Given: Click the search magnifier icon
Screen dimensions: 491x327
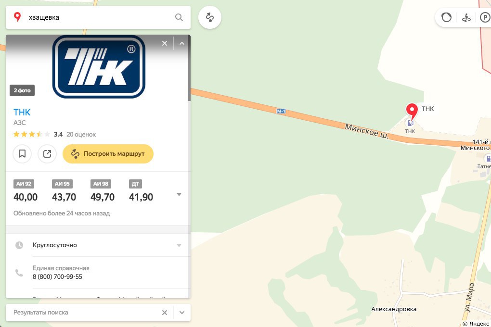Looking at the screenshot, I should coord(179,17).
